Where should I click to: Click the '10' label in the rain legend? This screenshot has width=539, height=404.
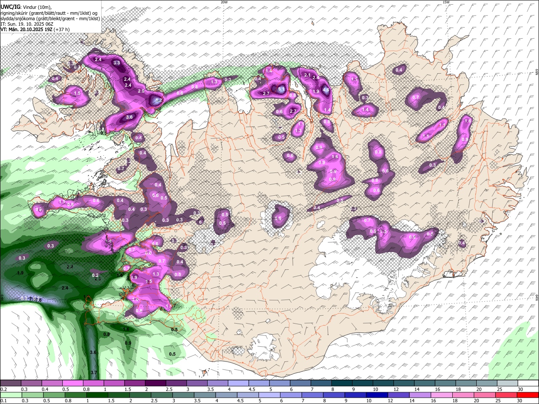[x=368, y=401]
